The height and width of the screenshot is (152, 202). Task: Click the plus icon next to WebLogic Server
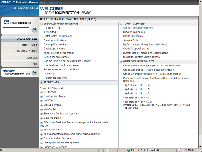click(x=42, y=105)
